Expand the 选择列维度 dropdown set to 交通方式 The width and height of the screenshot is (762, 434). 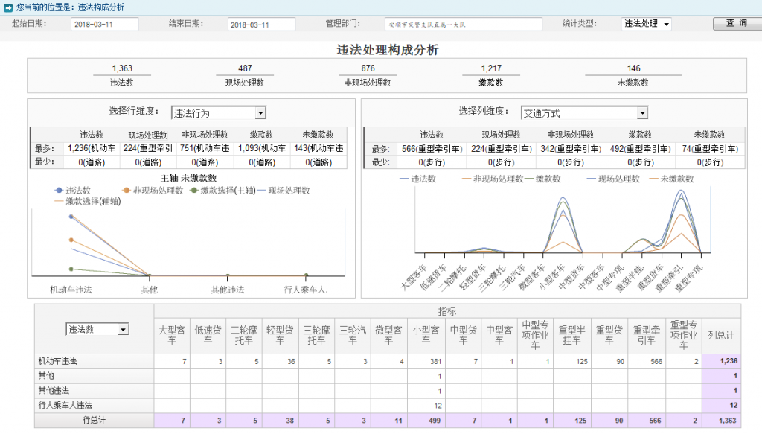pyautogui.click(x=584, y=113)
